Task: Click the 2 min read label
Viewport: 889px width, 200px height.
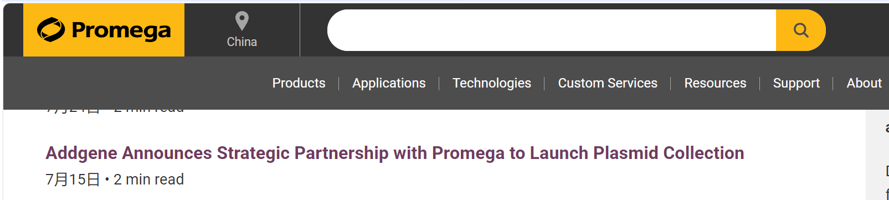Action: click(148, 180)
